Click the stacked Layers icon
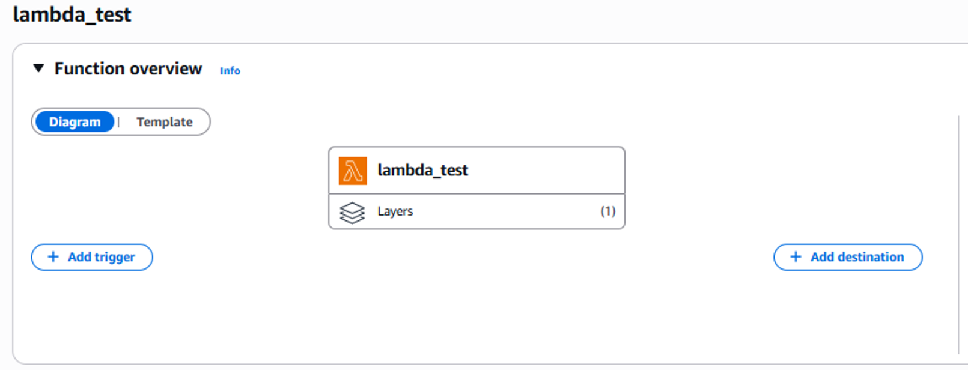This screenshot has width=968, height=370. click(352, 212)
